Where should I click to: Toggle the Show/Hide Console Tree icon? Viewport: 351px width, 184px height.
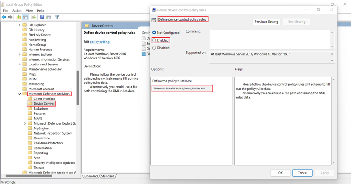click(25, 17)
